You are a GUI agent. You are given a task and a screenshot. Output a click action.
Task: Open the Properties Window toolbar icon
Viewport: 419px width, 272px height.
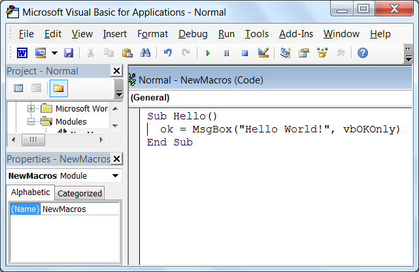(x=304, y=53)
